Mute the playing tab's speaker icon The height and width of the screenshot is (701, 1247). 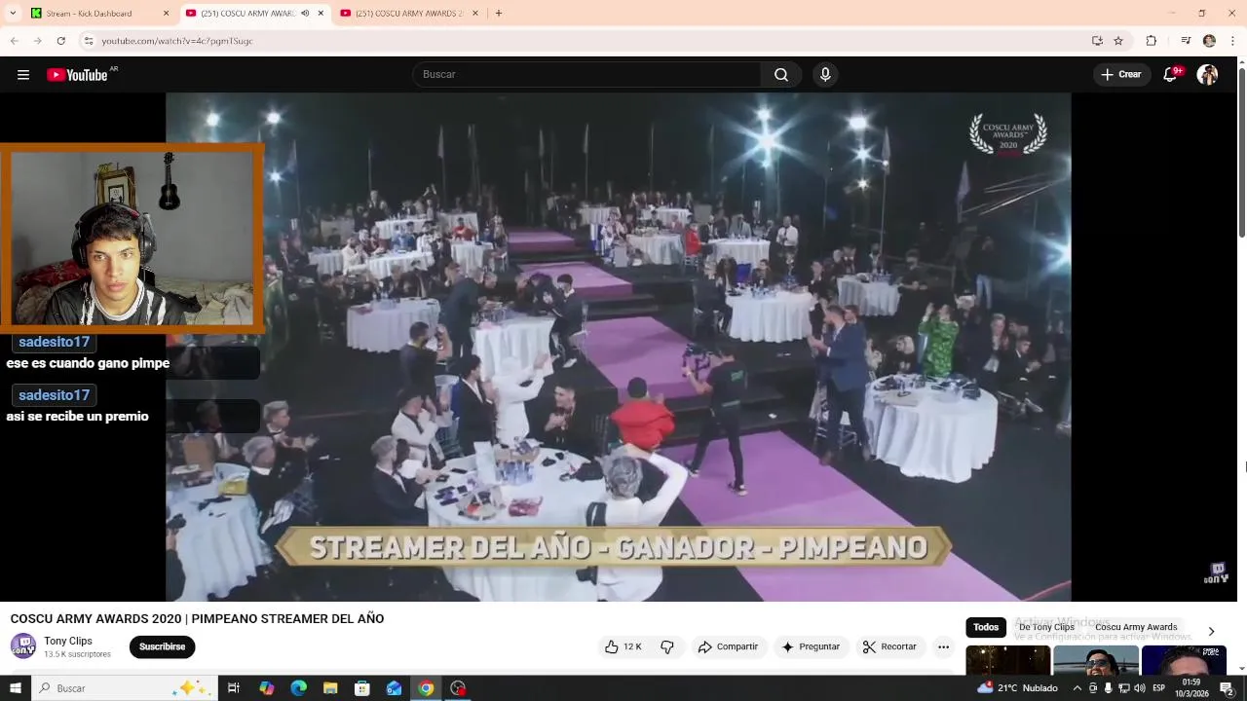pos(305,14)
